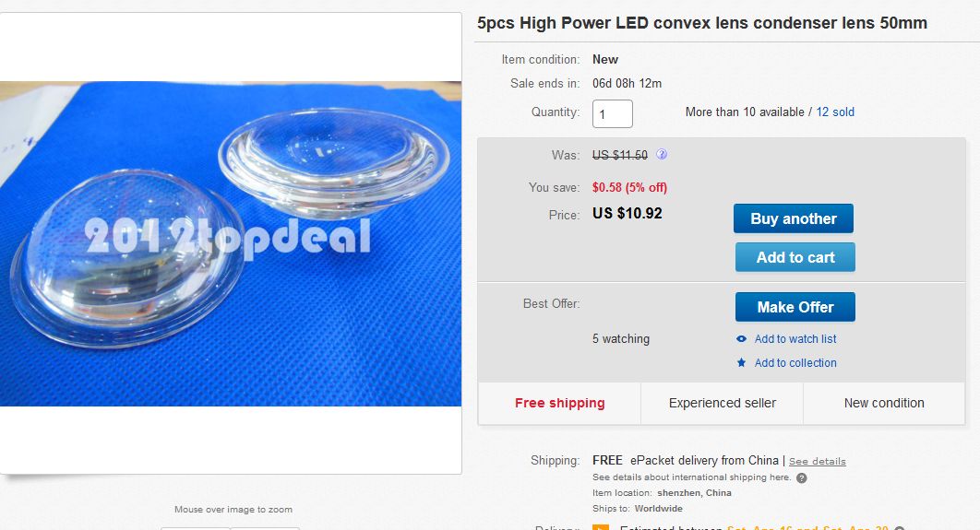Focus the Quantity input field

(x=612, y=114)
